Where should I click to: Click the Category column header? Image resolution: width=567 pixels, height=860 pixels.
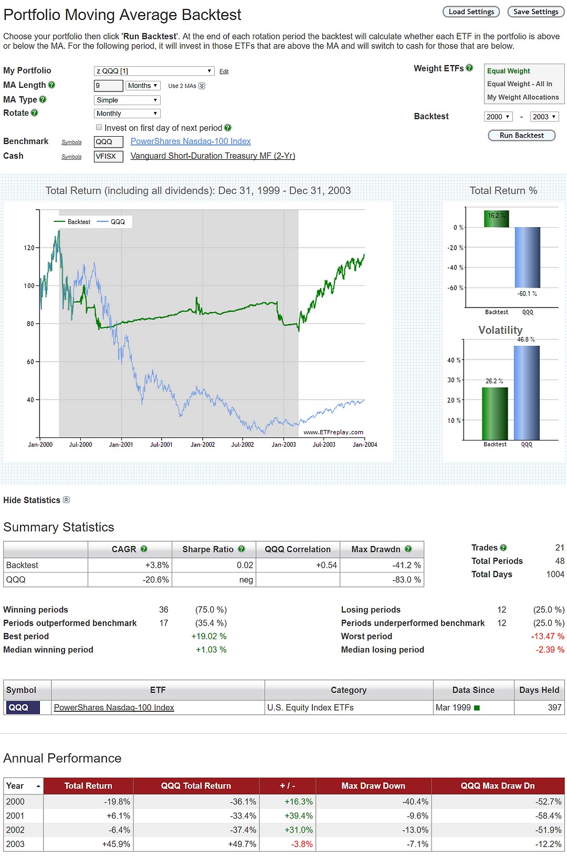pos(349,690)
